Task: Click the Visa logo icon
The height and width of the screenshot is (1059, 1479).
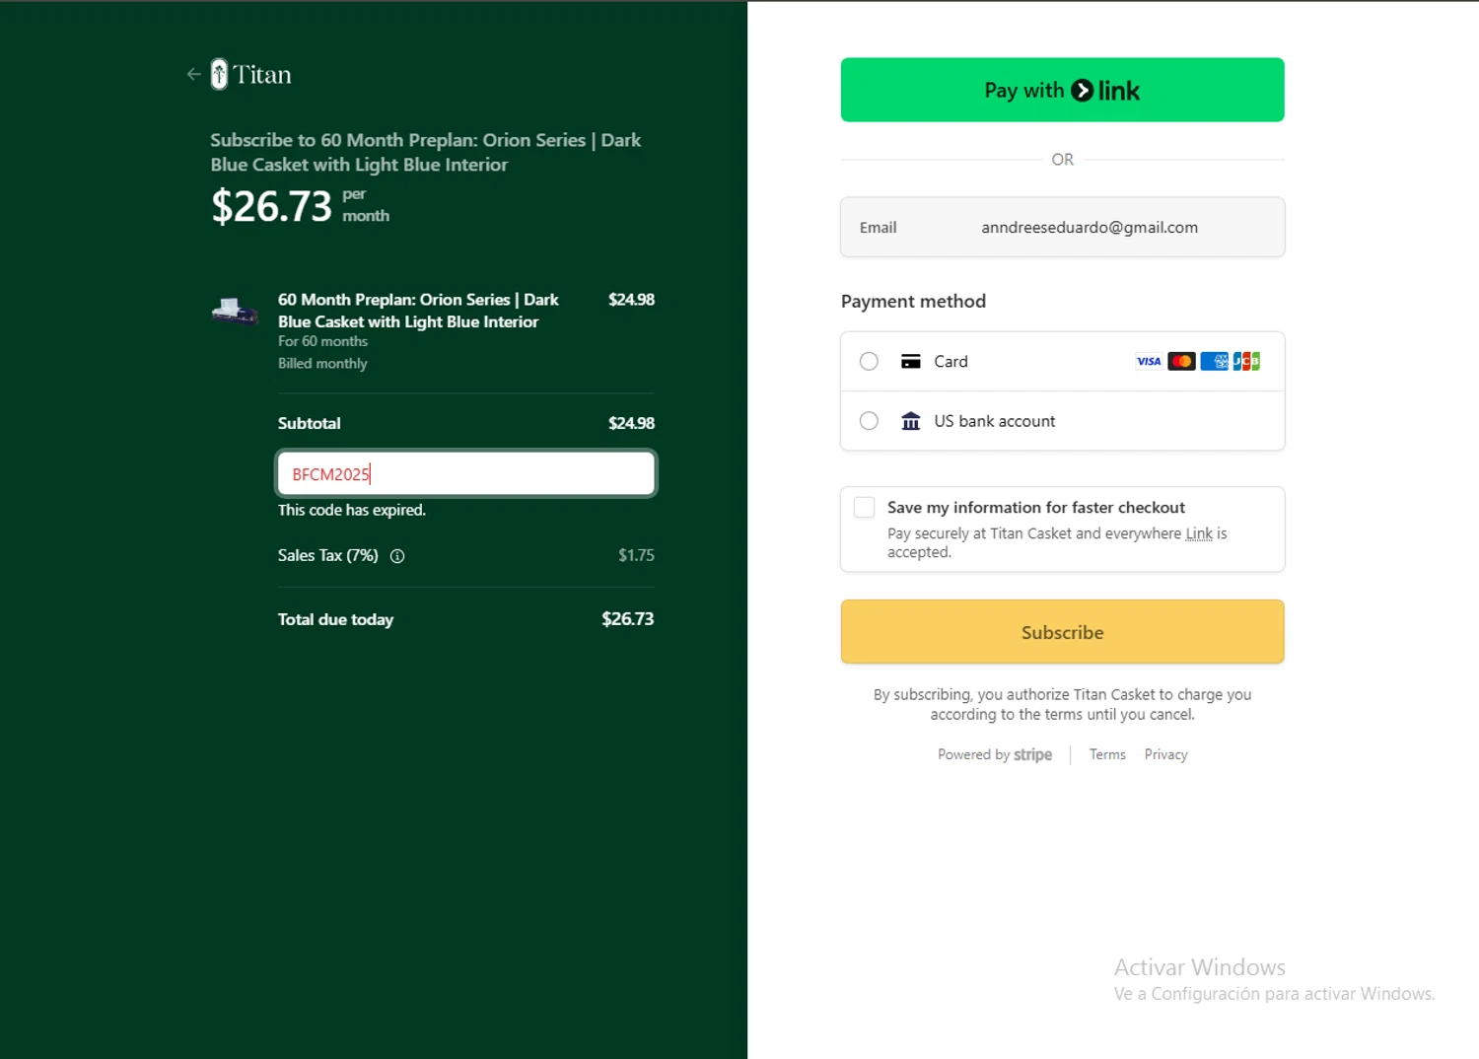Action: click(x=1149, y=361)
